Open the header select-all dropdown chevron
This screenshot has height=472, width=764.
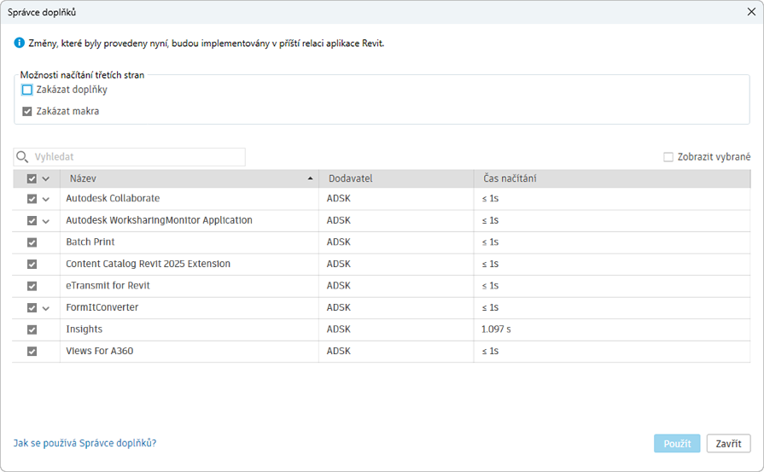coord(46,179)
